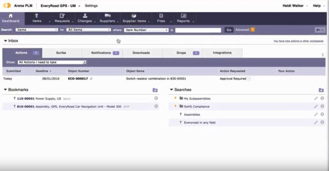
Task: Open the Show All Actions dropdown
Action: click(52, 62)
